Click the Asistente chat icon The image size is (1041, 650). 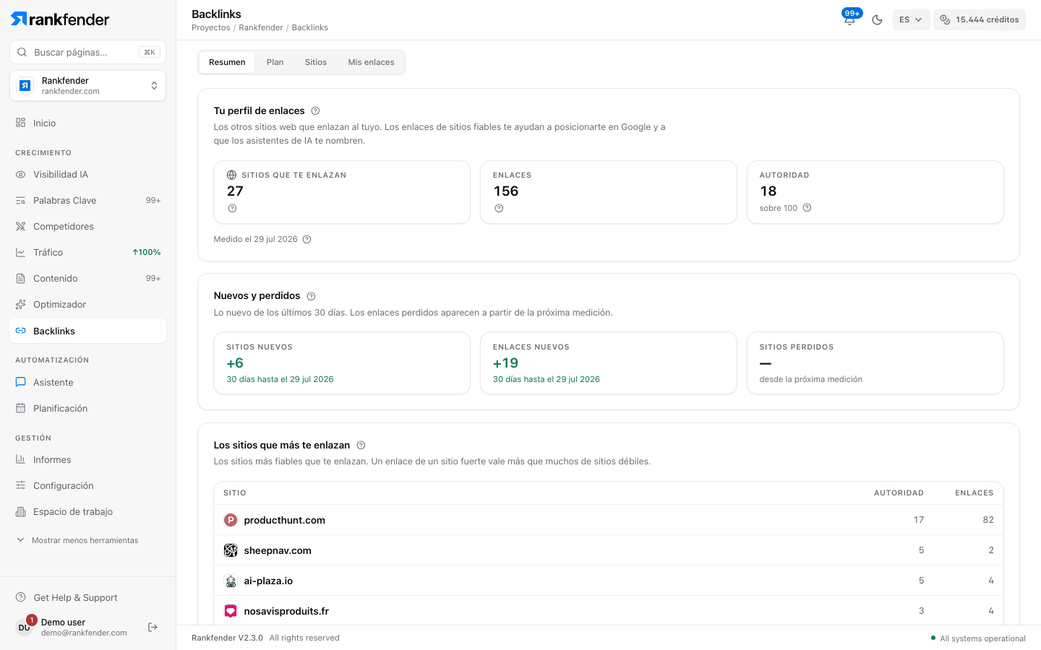pyautogui.click(x=21, y=382)
